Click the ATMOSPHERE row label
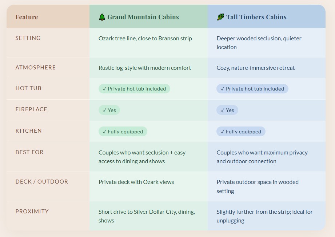 click(36, 68)
